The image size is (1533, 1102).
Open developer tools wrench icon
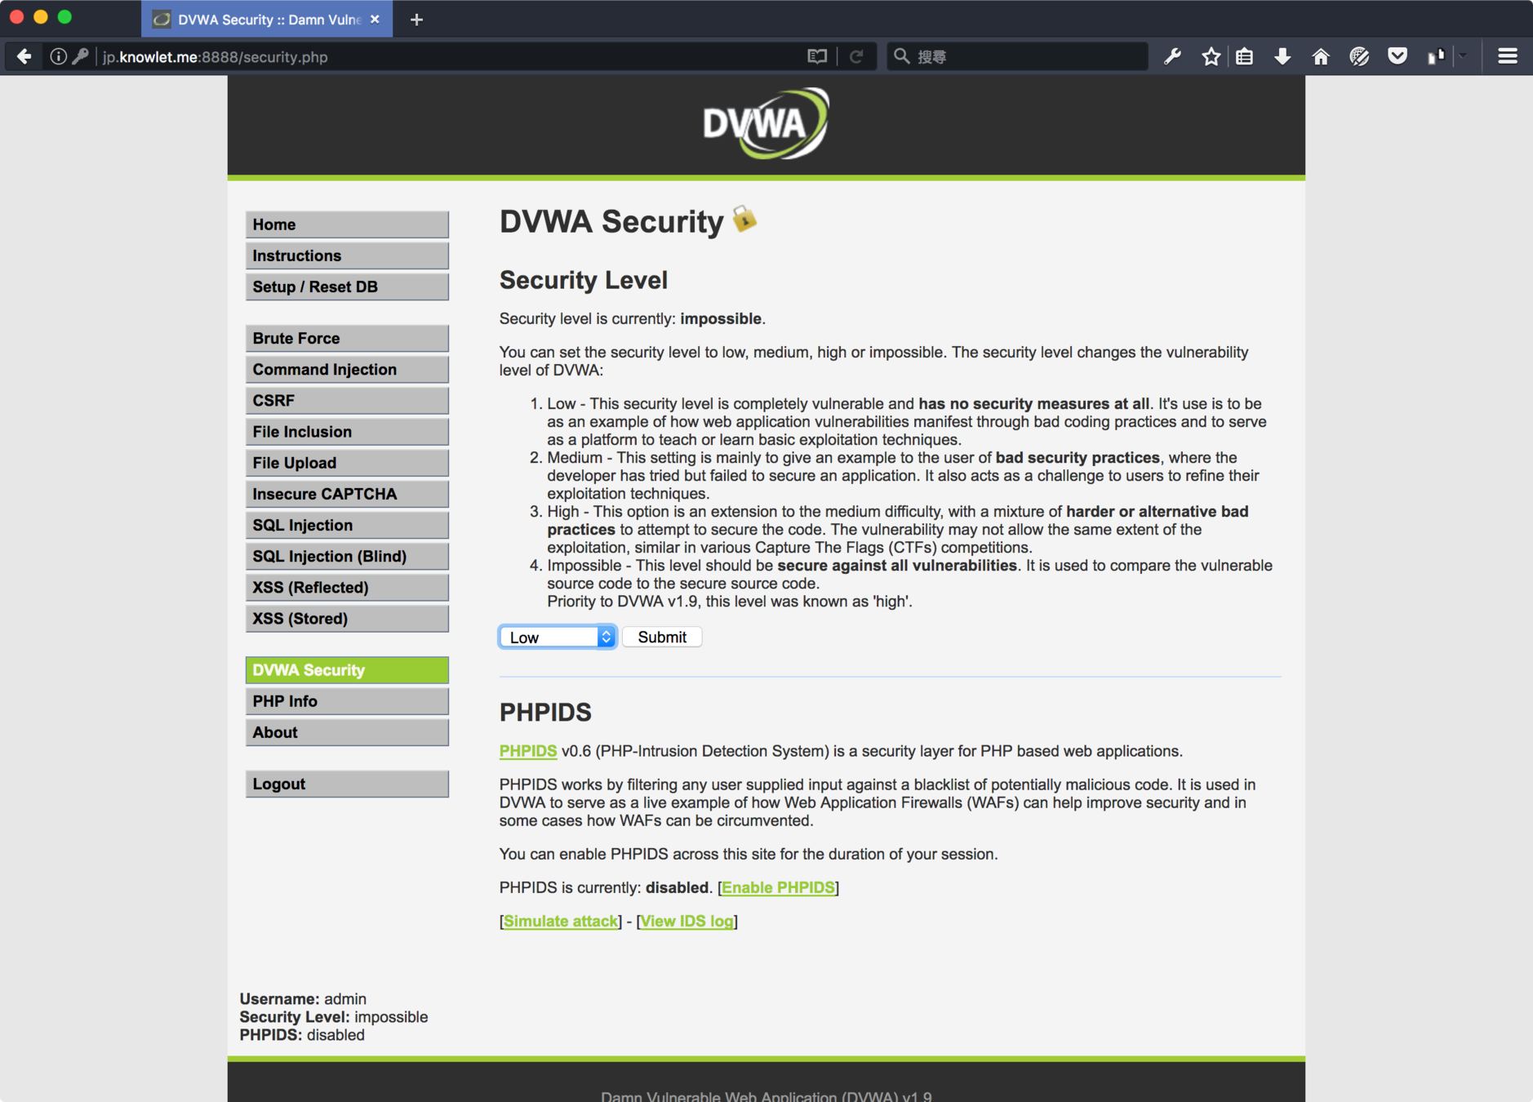pyautogui.click(x=1173, y=56)
